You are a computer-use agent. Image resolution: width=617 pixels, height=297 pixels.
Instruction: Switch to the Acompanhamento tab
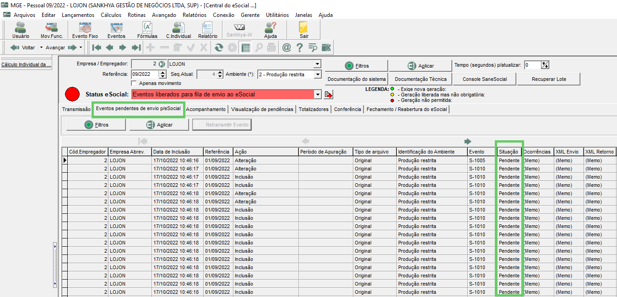(206, 109)
